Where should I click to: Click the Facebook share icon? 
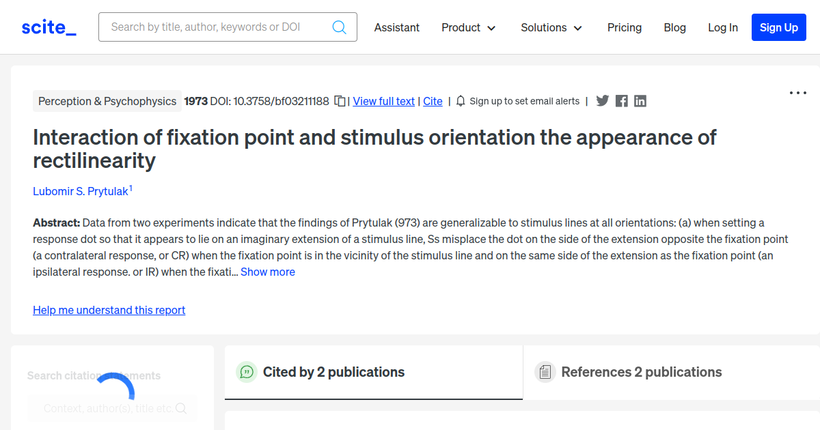[621, 100]
